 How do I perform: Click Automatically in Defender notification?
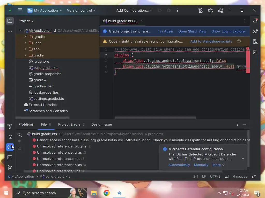pos(179,165)
